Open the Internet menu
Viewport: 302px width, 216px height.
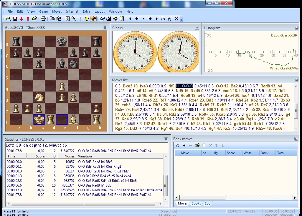coord(72,11)
